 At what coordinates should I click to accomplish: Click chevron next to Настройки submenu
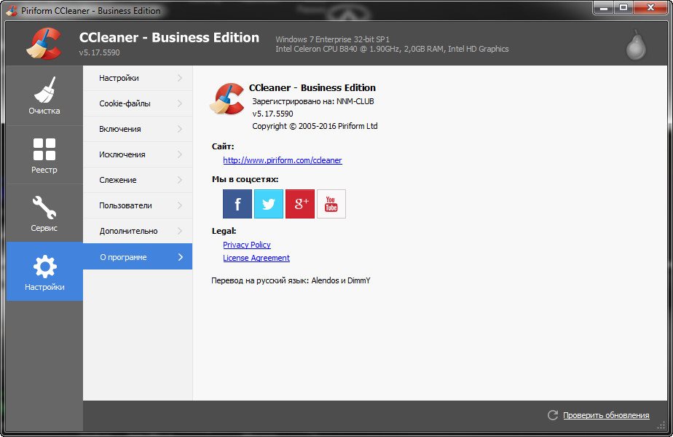click(x=180, y=78)
